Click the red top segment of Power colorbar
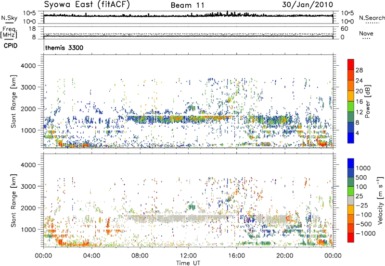Viewport: 385px width, 266px height. point(351,64)
